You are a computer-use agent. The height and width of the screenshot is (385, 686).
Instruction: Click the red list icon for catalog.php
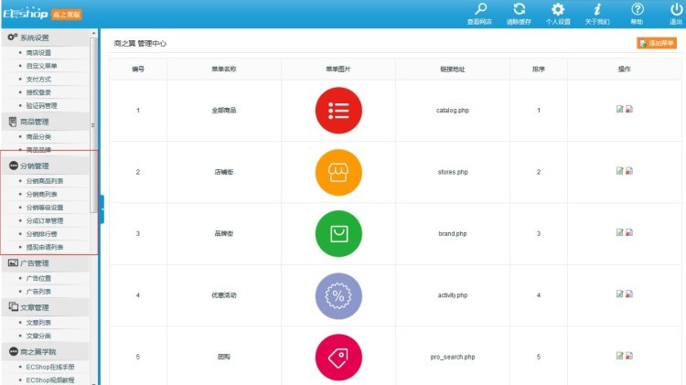click(x=338, y=111)
